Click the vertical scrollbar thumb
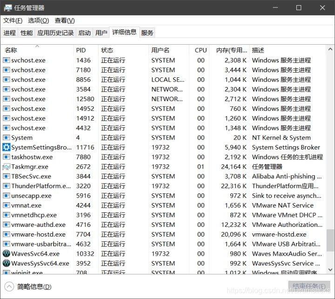 330,240
